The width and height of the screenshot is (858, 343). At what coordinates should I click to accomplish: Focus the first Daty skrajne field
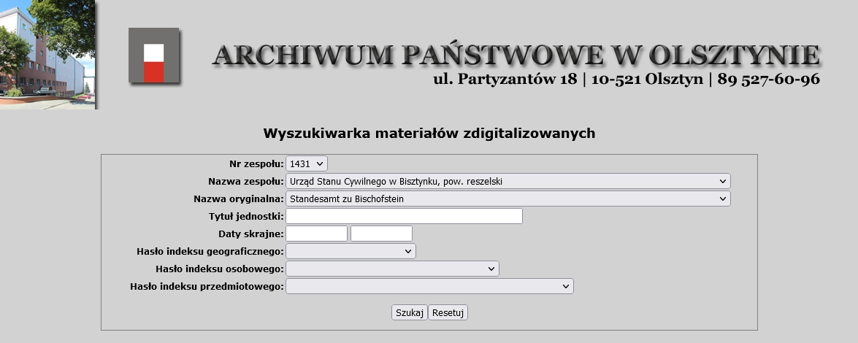coord(316,234)
